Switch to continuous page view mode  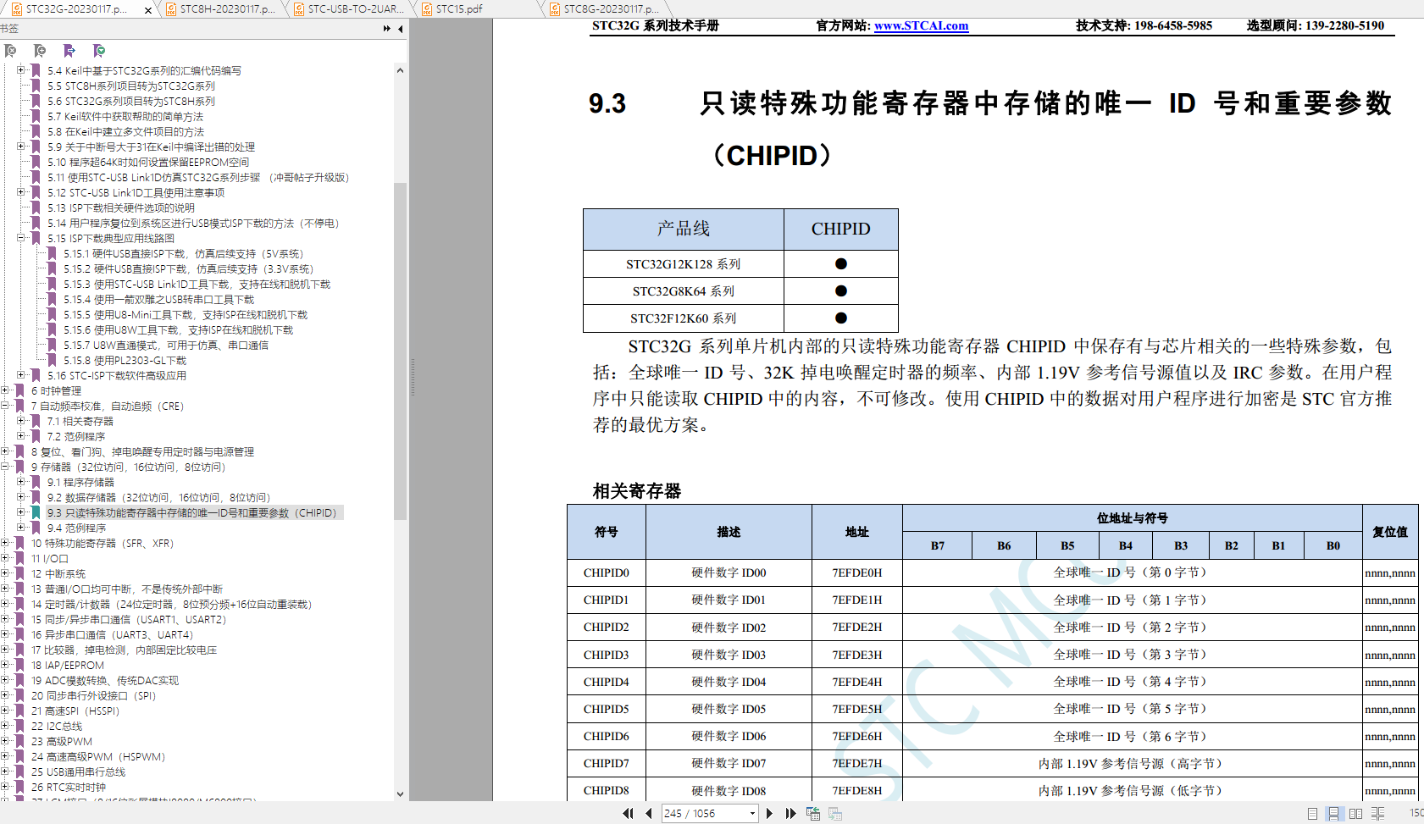1333,813
